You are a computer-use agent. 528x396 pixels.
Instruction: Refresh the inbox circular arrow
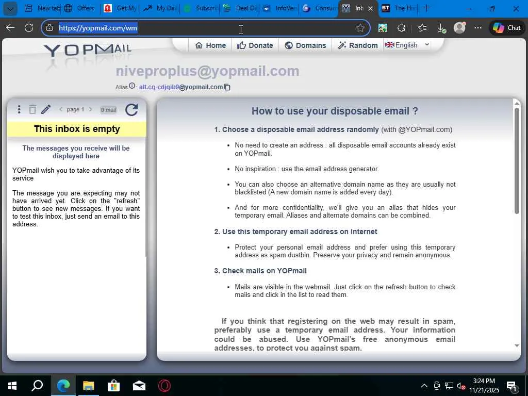(131, 110)
